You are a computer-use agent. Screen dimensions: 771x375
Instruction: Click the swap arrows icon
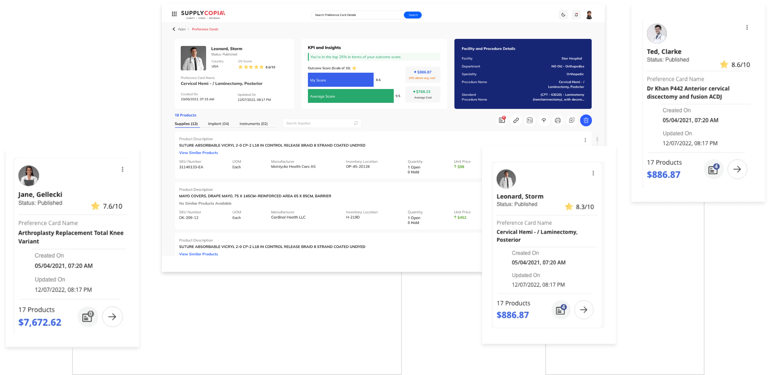[x=530, y=121]
